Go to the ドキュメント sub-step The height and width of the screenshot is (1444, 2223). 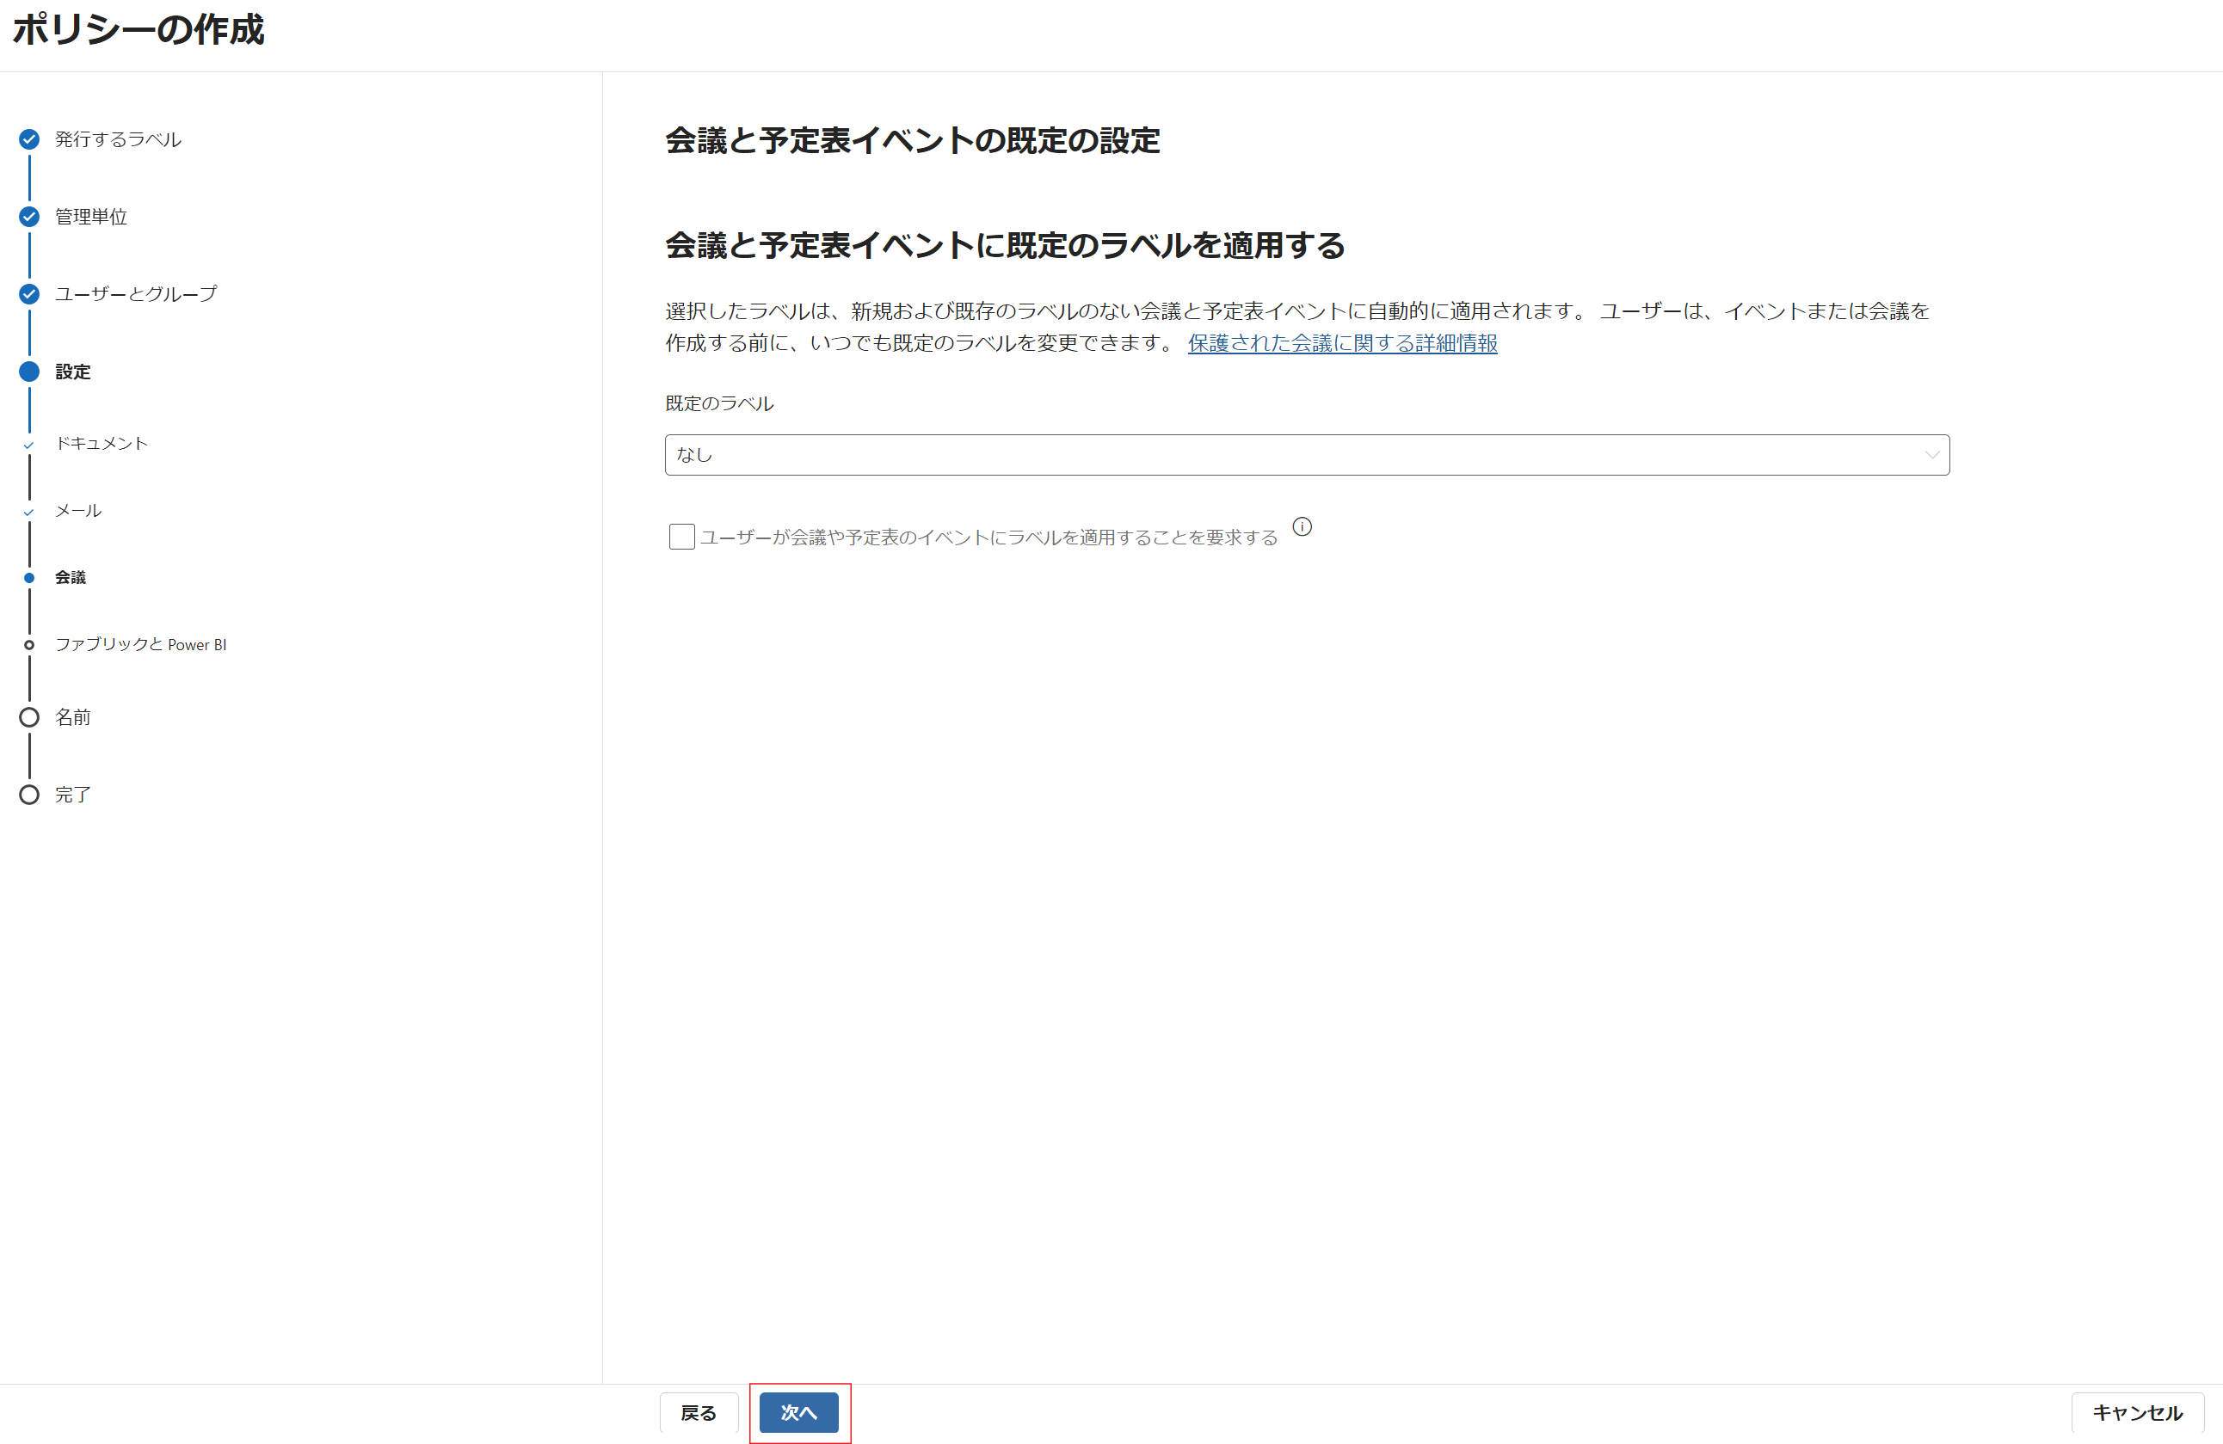[101, 444]
